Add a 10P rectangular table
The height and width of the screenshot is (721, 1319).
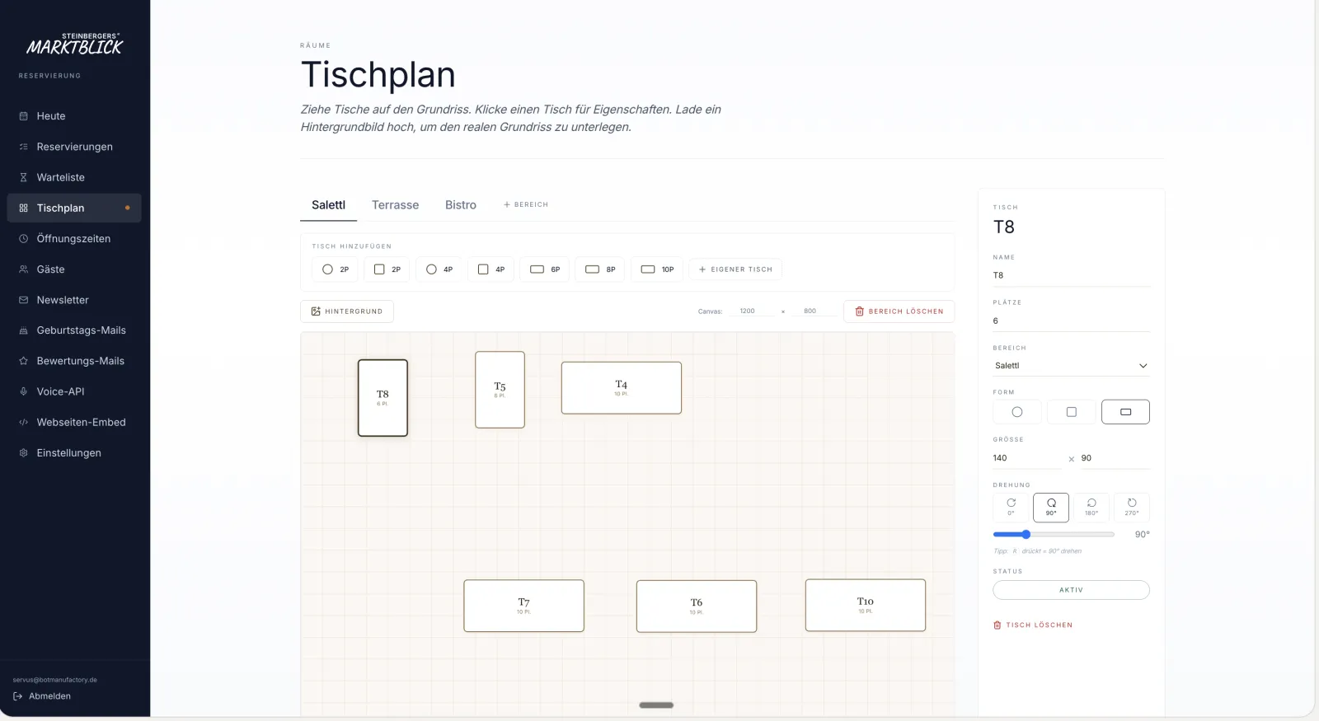(x=657, y=269)
